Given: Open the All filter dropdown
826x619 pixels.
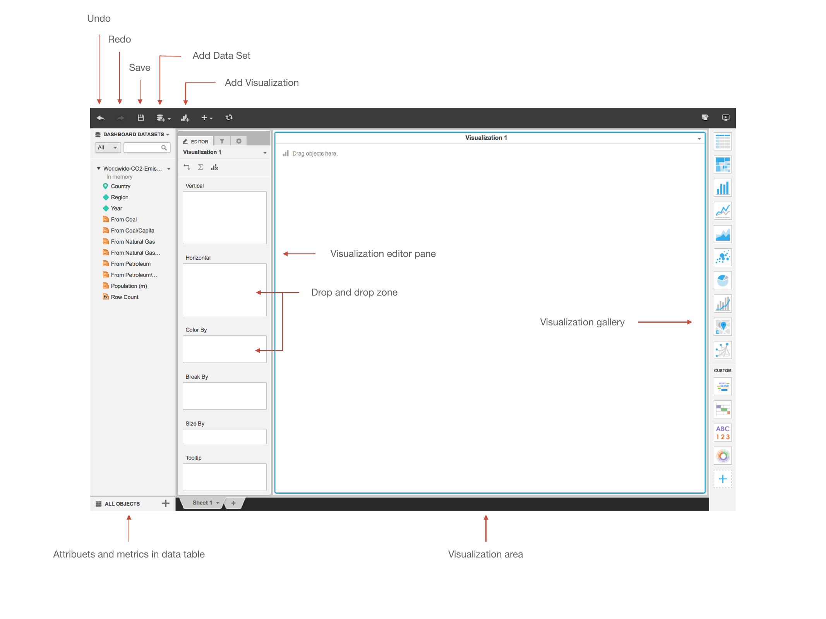Looking at the screenshot, I should coord(108,148).
